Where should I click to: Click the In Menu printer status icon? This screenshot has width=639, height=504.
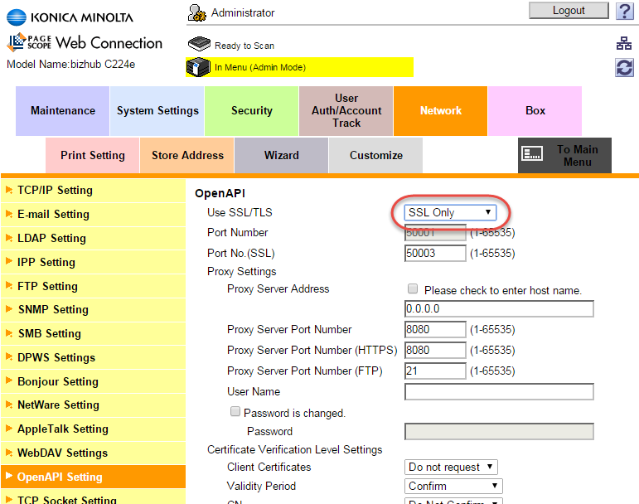[199, 67]
